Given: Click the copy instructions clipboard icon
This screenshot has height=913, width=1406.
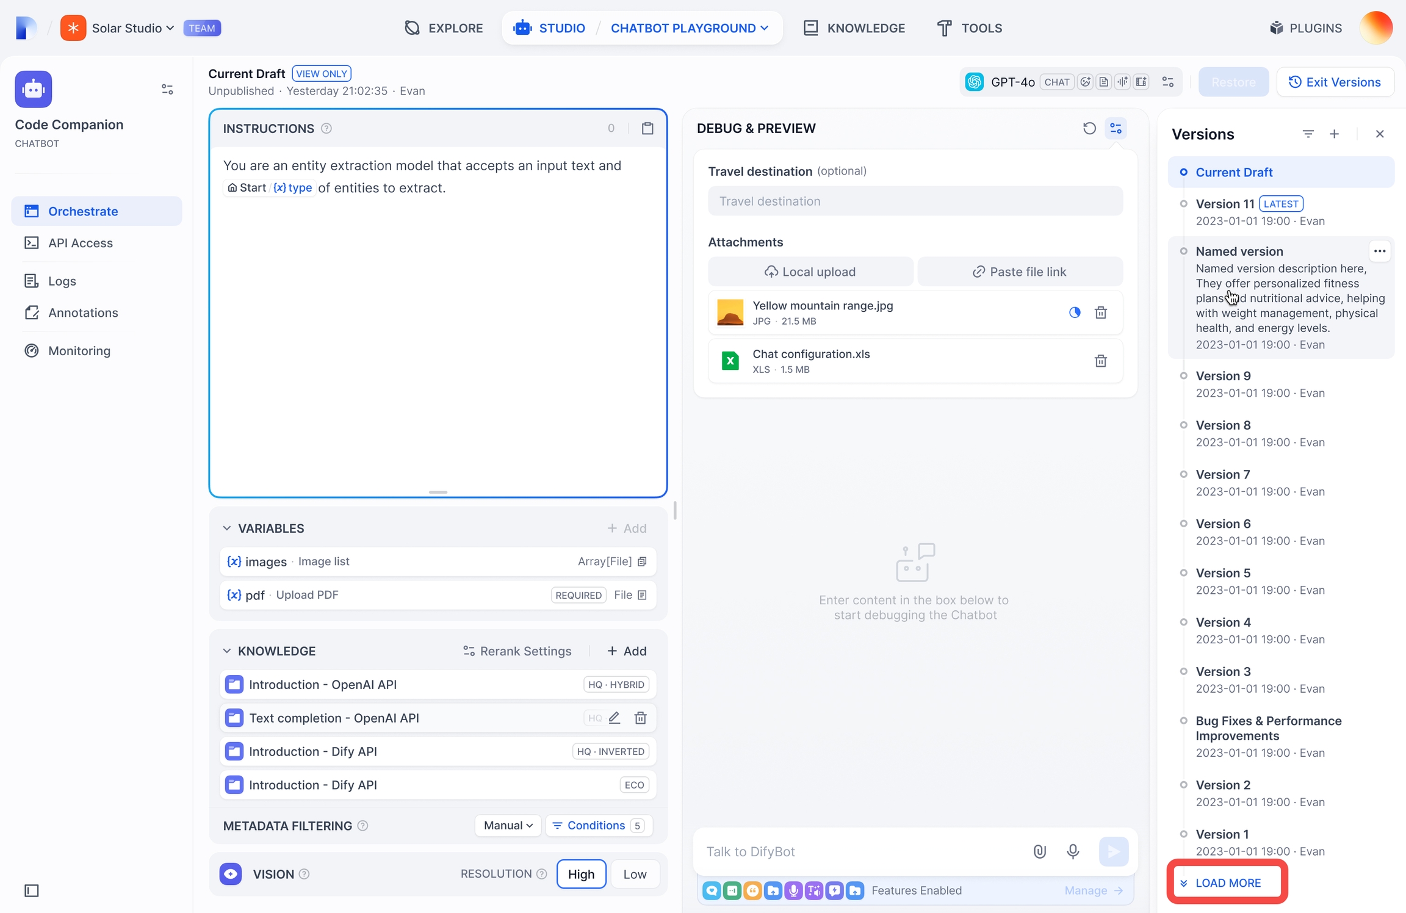Looking at the screenshot, I should [647, 128].
